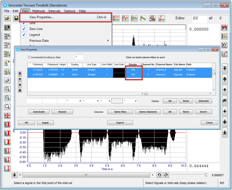Screen dimensions: 232x190
Task: Switch to the XY plot icon
Action: click(224, 45)
